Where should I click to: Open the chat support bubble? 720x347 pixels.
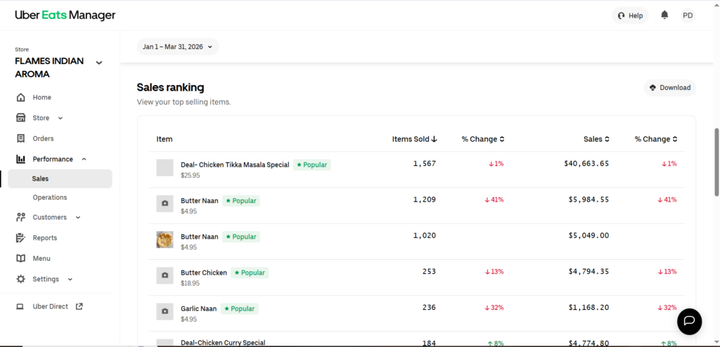(x=689, y=321)
